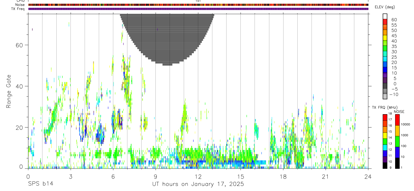Click x-axis tick label '12'
Viewport: 414px width, 191px height.
click(198, 177)
